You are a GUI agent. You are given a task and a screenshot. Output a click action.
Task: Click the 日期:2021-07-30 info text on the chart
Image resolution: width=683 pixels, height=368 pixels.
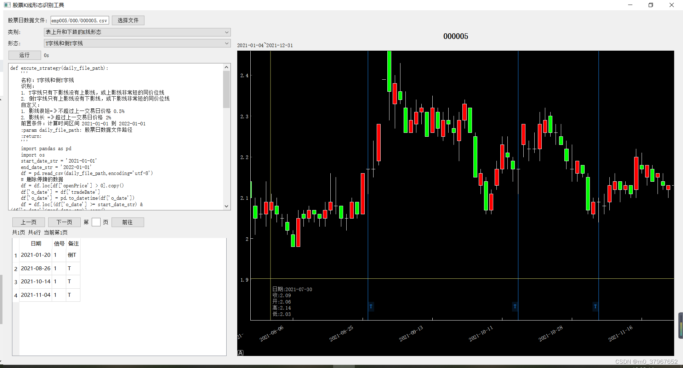pyautogui.click(x=292, y=289)
